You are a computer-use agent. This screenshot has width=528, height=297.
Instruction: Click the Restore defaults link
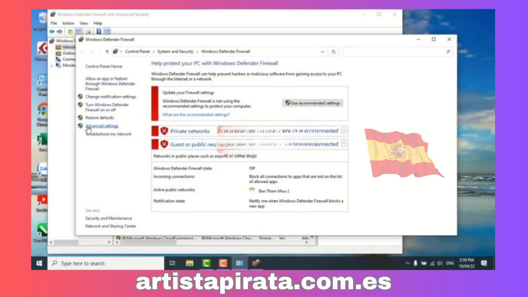coord(99,118)
